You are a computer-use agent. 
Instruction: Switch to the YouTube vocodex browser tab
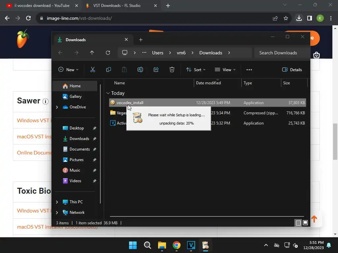[42, 6]
